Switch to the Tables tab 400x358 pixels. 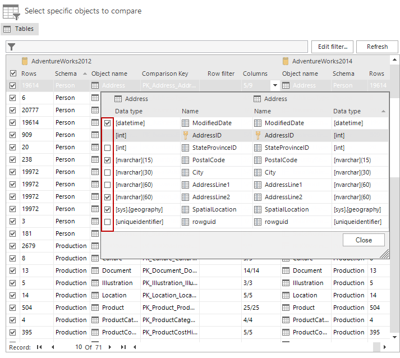[20, 29]
